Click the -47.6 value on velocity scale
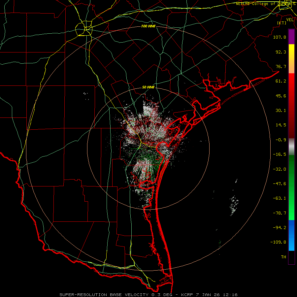Viewport: 297px width, 297px height. [x=280, y=184]
